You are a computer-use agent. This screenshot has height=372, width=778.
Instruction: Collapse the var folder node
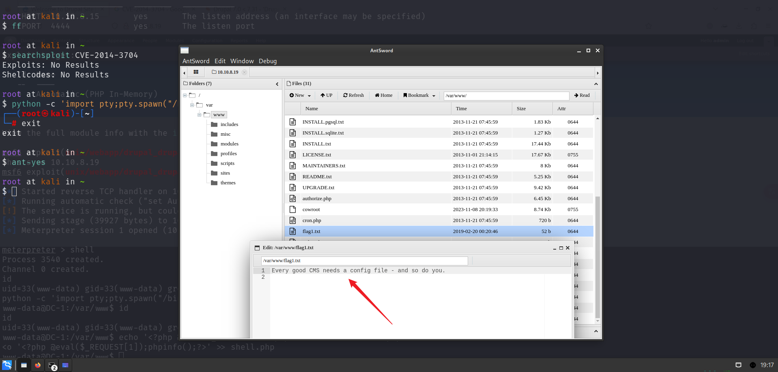click(192, 105)
